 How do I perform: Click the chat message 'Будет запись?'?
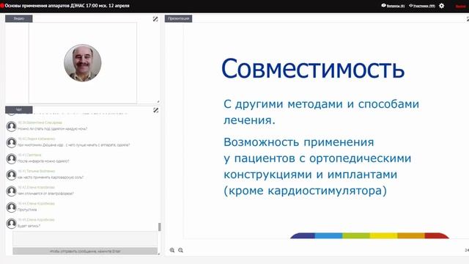pyautogui.click(x=29, y=226)
